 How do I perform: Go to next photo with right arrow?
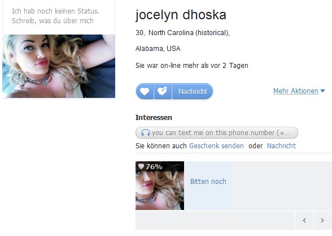(322, 221)
